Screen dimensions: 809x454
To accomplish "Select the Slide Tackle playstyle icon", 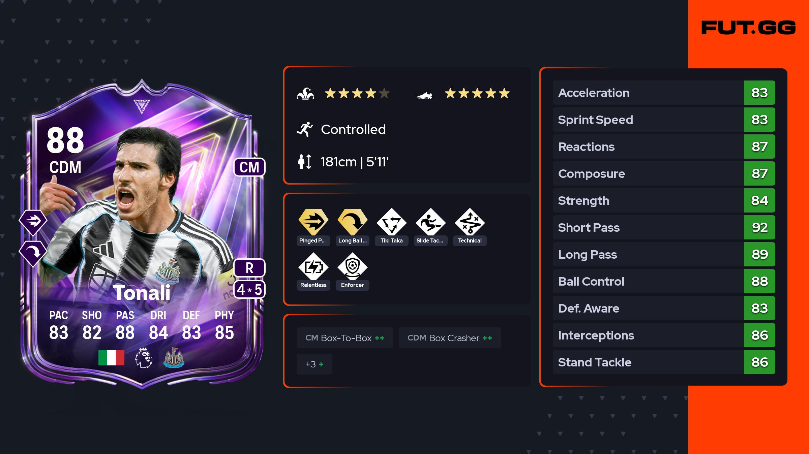I will (430, 222).
